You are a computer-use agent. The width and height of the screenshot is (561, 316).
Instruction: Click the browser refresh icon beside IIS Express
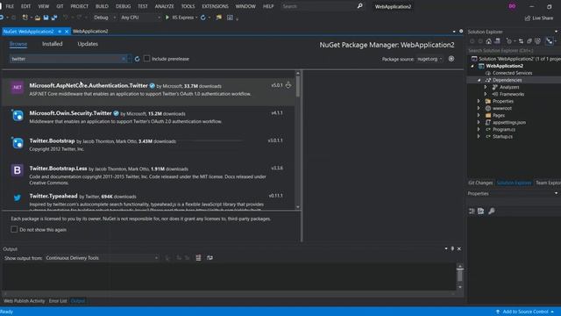(203, 18)
